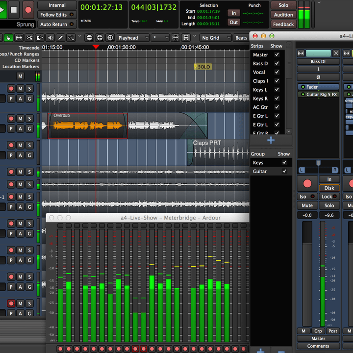
Task: Uncheck Show for the Master strip
Action: (277, 55)
